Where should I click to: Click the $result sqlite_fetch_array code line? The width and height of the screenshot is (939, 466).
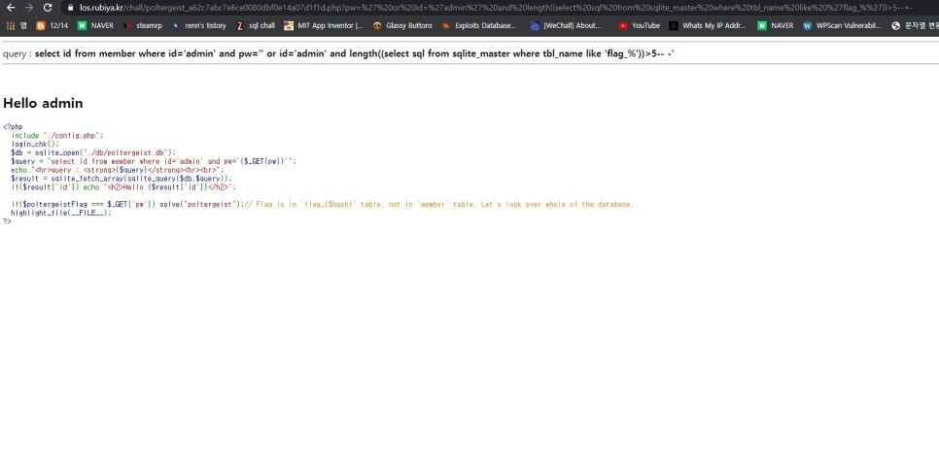(122, 179)
